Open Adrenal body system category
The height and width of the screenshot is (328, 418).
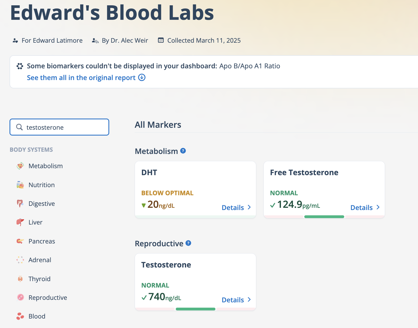[x=40, y=260]
